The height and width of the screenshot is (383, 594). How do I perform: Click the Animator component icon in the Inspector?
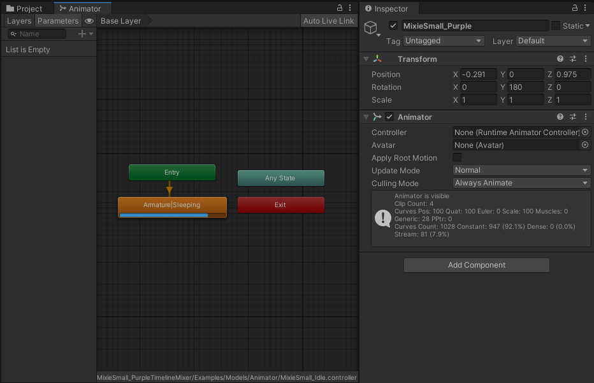pyautogui.click(x=379, y=117)
